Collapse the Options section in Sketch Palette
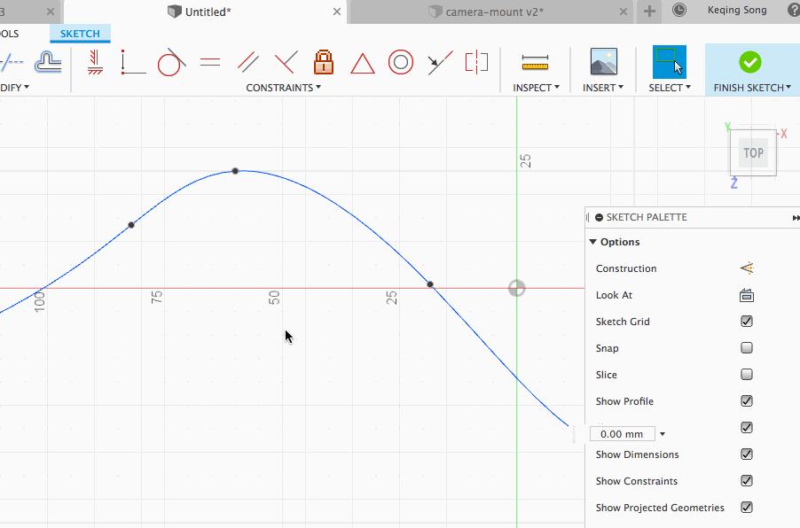 pos(593,242)
